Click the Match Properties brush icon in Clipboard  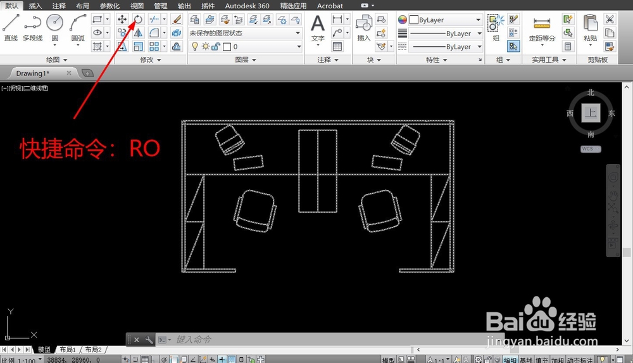tap(610, 46)
